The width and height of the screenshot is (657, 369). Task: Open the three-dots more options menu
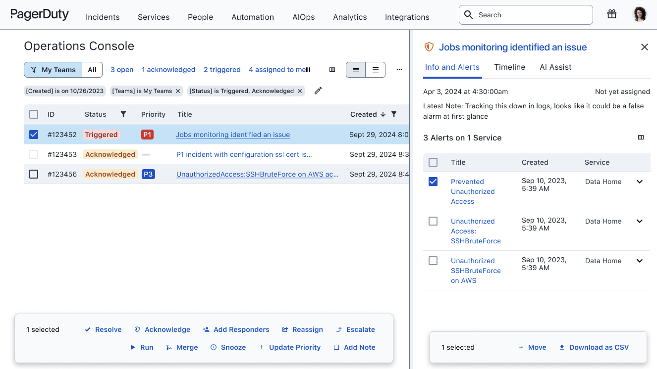pos(399,70)
